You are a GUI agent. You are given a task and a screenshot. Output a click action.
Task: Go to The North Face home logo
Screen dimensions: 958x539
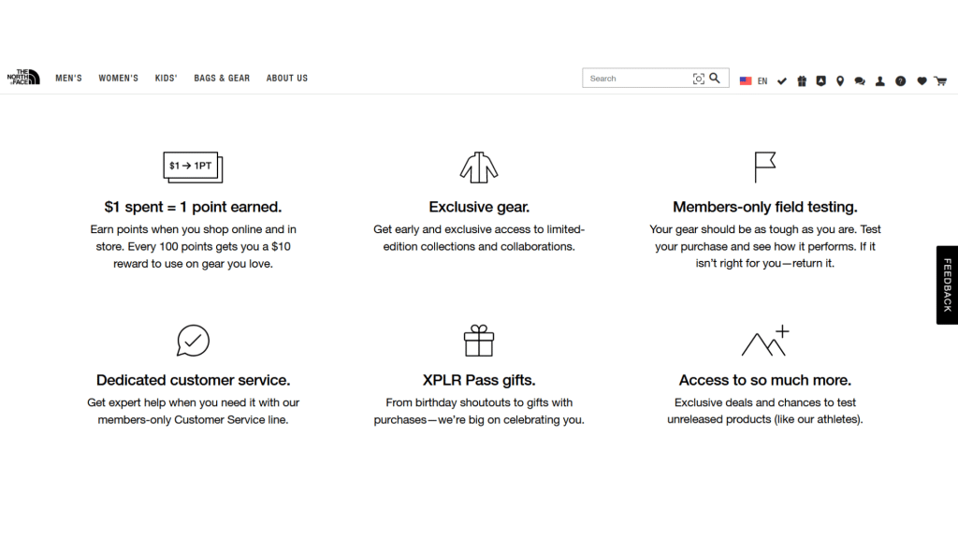click(x=23, y=77)
